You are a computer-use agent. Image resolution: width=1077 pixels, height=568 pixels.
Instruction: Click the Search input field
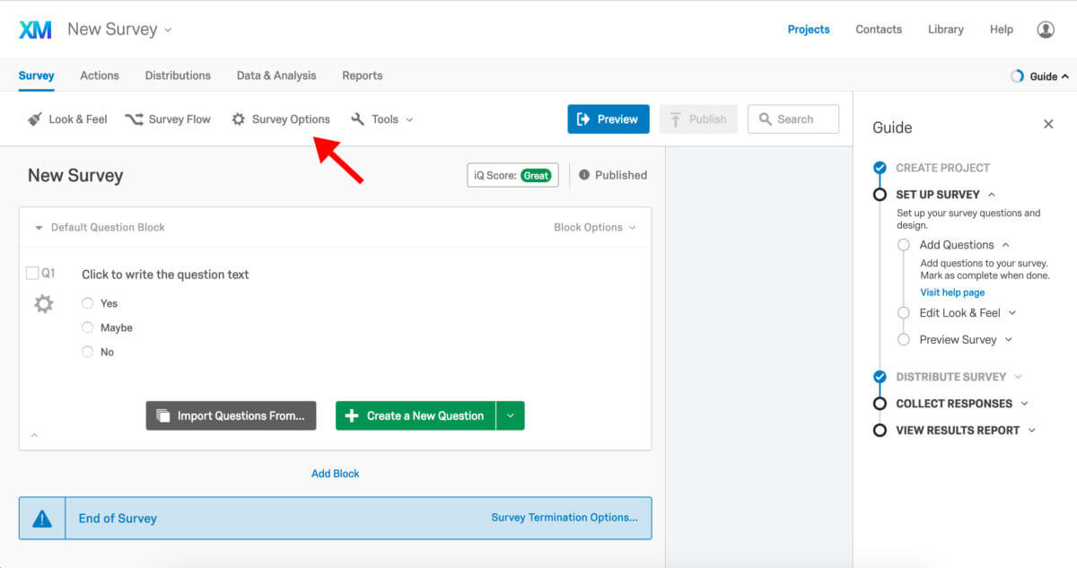[793, 119]
